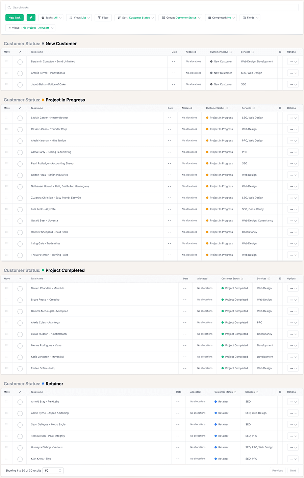Tick the completion circle for Derren Chandler - Mendtric

20,289
